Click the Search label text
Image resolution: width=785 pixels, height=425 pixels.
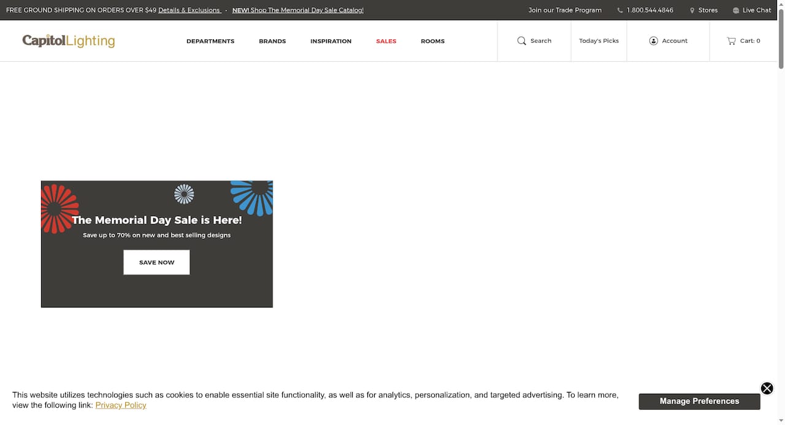pyautogui.click(x=541, y=41)
